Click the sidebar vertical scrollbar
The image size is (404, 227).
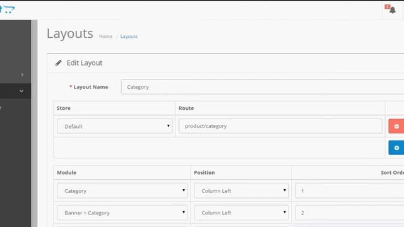click(35, 124)
